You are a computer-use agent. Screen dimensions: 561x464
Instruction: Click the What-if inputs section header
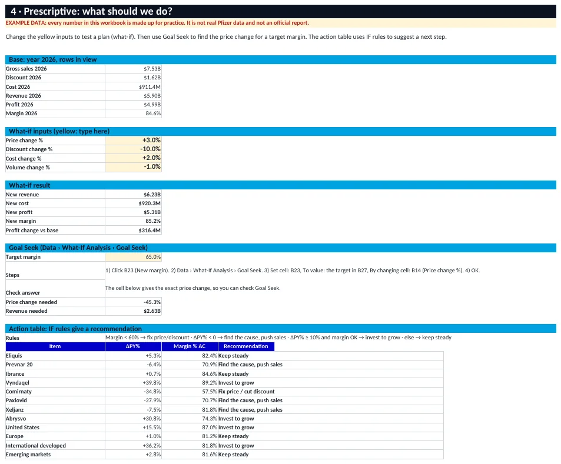pos(280,131)
